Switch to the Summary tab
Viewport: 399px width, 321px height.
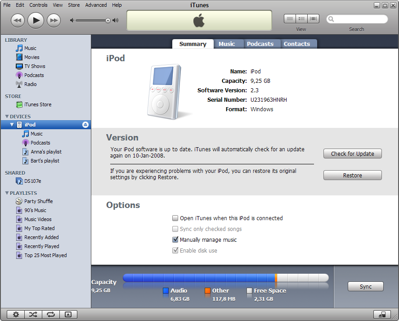click(193, 44)
